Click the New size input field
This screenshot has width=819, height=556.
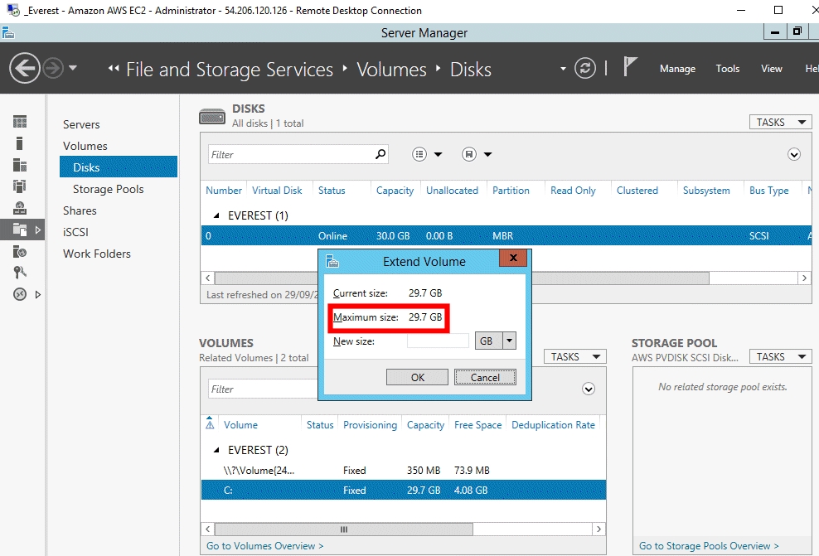pos(438,341)
